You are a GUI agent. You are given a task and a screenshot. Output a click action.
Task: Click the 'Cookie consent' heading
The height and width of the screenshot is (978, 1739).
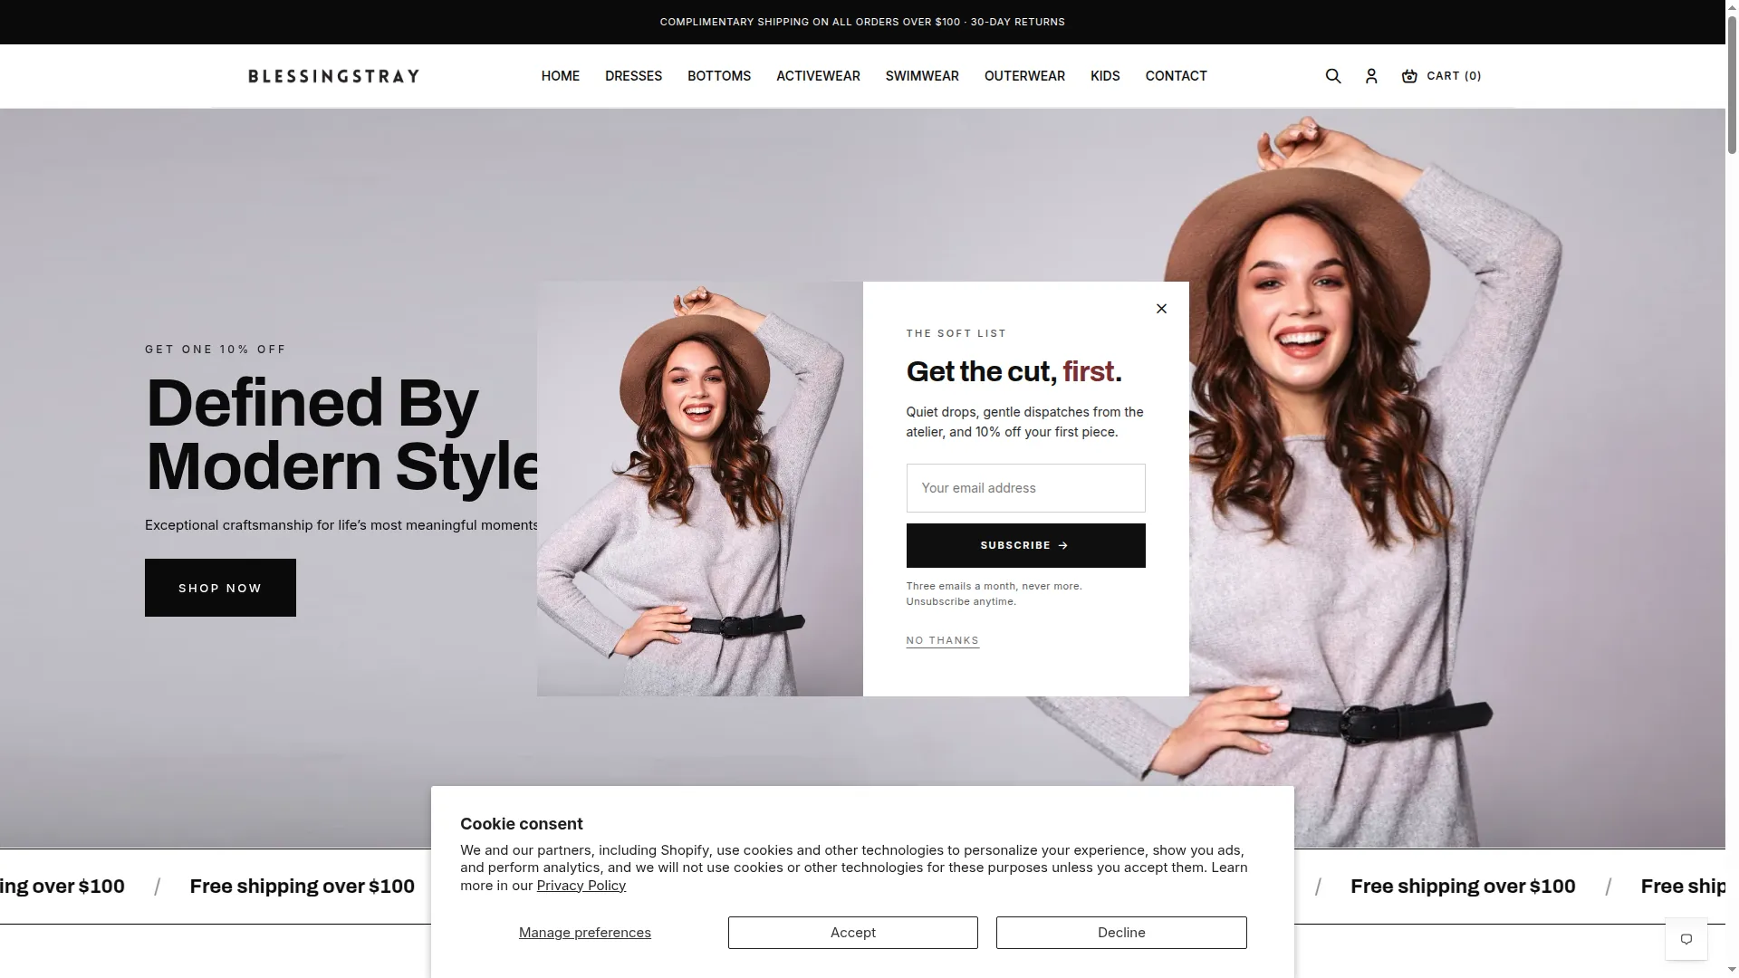(522, 824)
